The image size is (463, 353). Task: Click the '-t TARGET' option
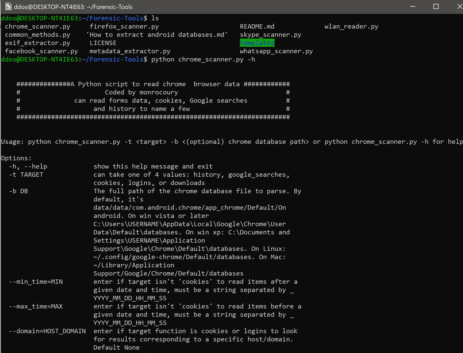[x=26, y=175]
